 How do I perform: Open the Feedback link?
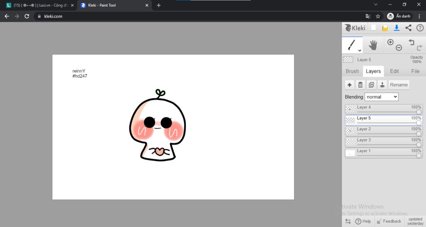(389, 221)
